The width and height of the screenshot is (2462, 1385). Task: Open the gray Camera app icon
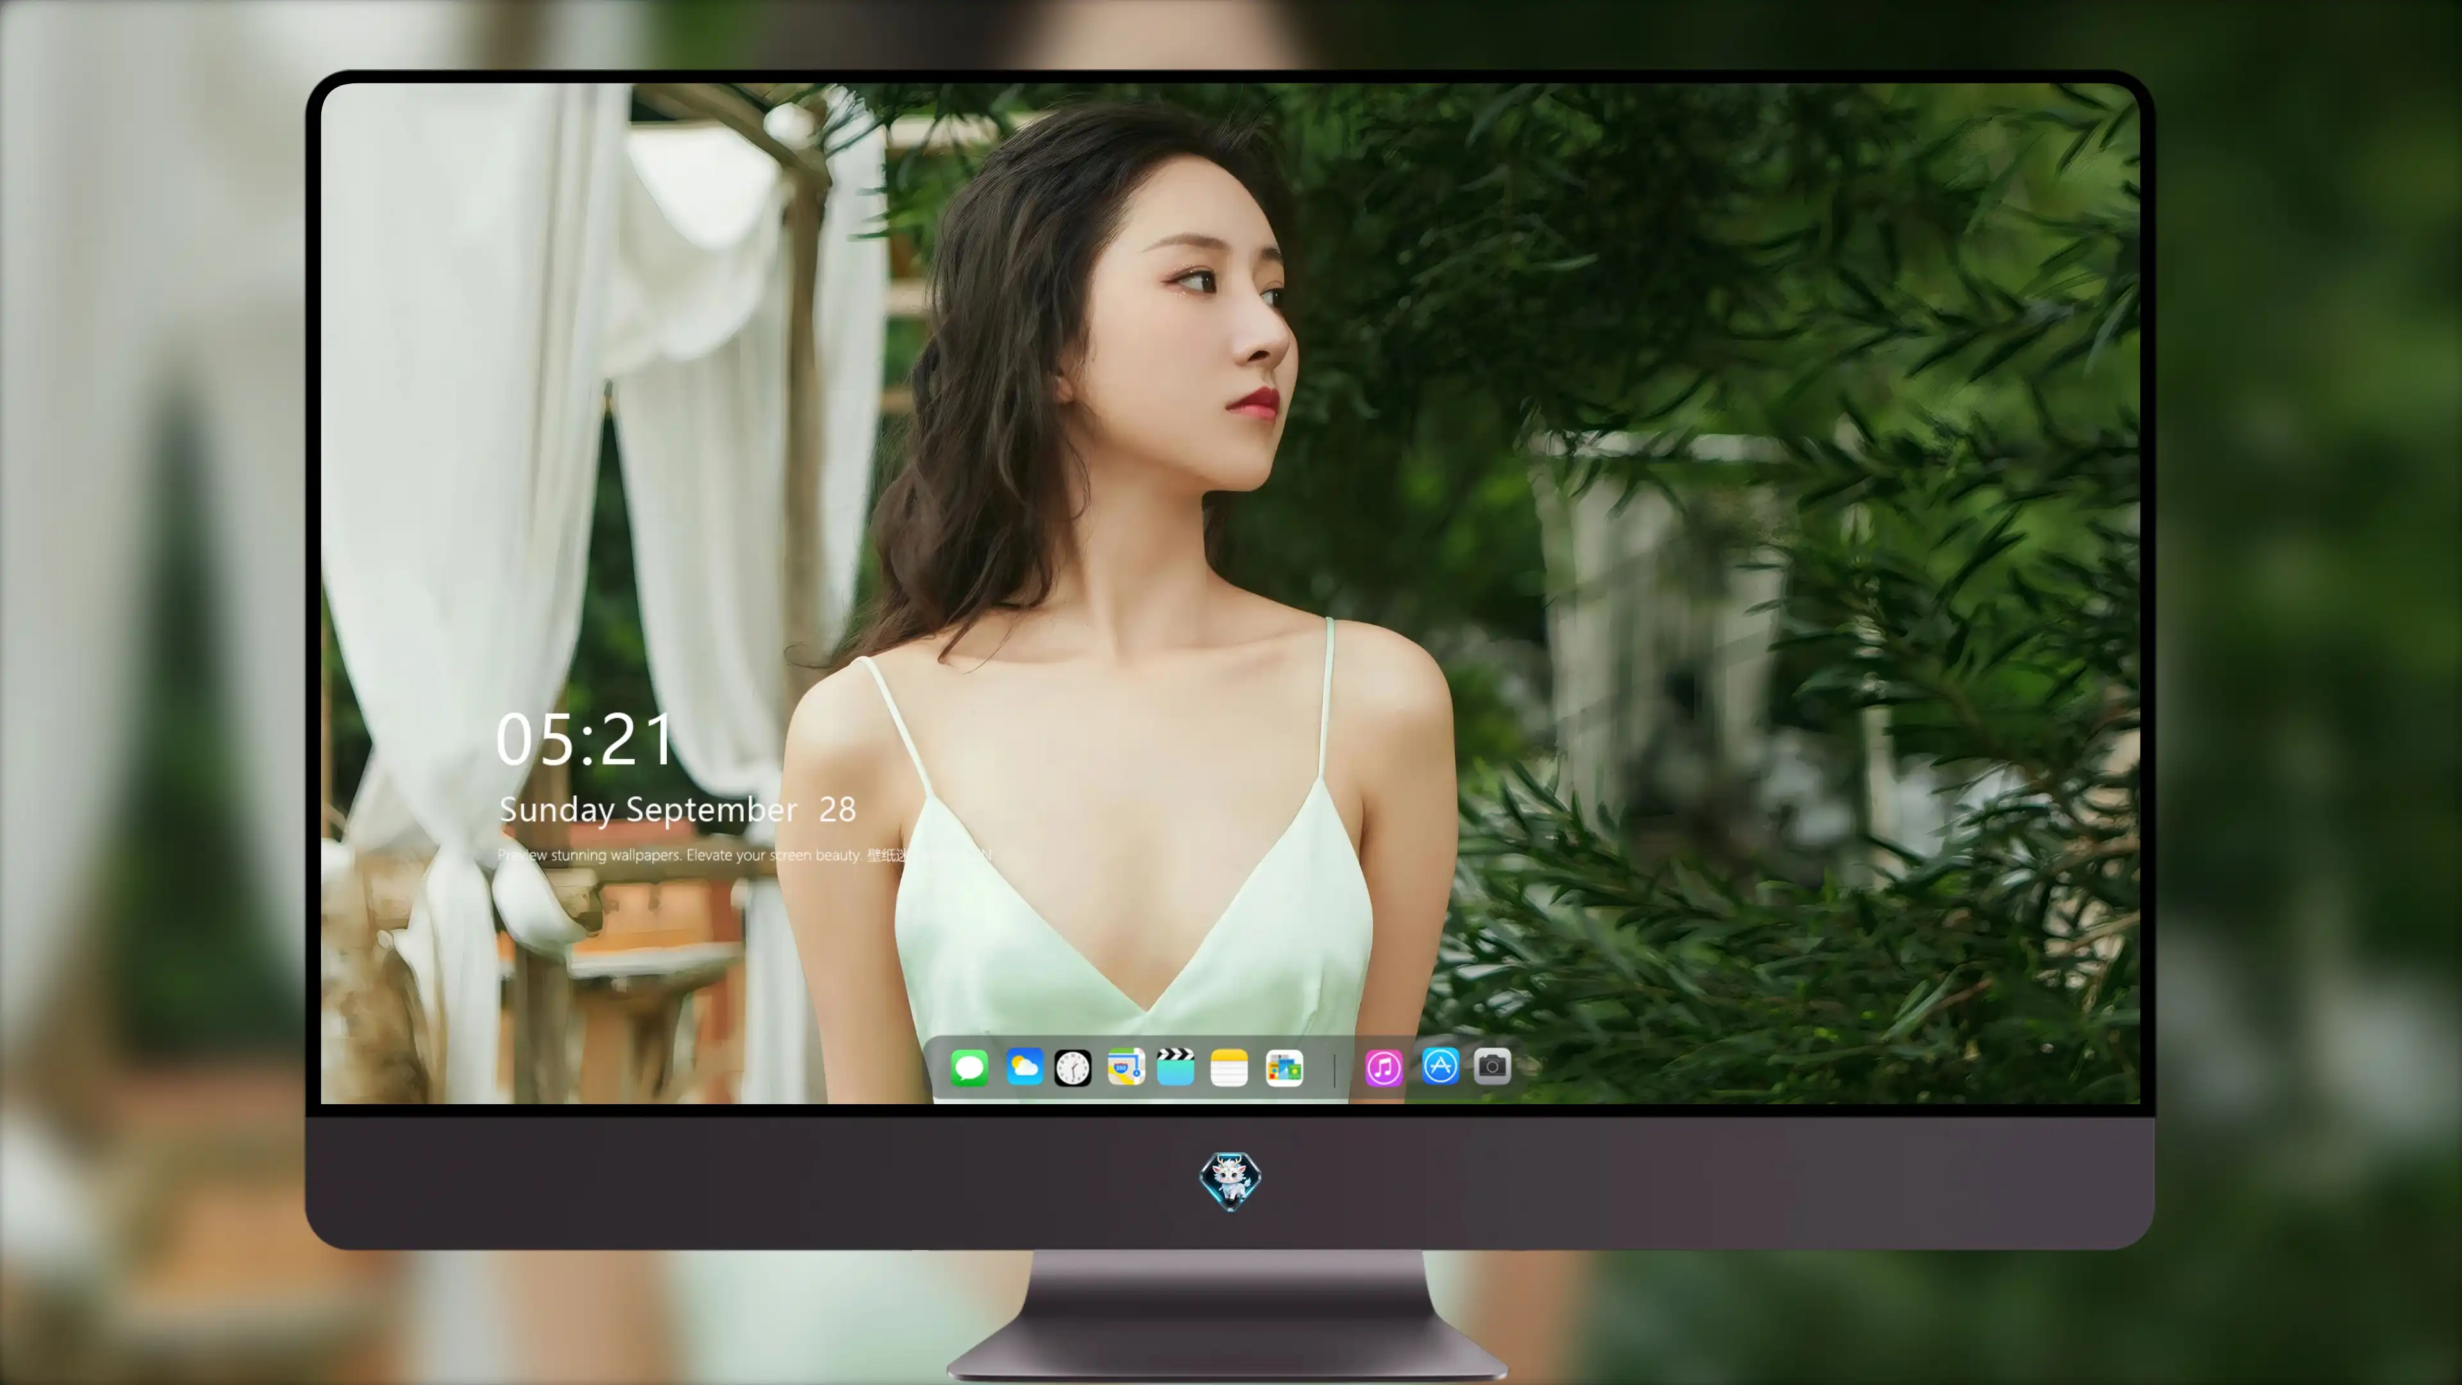(x=1492, y=1066)
